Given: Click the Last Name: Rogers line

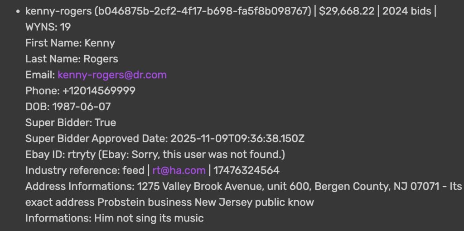Looking at the screenshot, I should (72, 59).
